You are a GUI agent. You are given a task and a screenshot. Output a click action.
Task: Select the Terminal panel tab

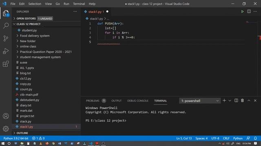click(x=160, y=101)
